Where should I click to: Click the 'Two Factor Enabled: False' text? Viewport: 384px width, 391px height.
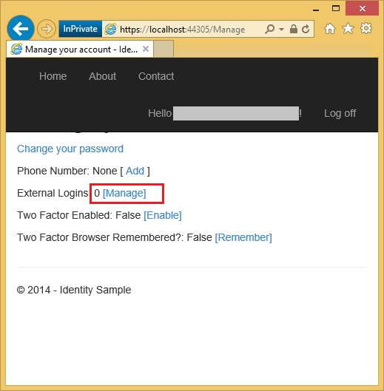point(79,215)
